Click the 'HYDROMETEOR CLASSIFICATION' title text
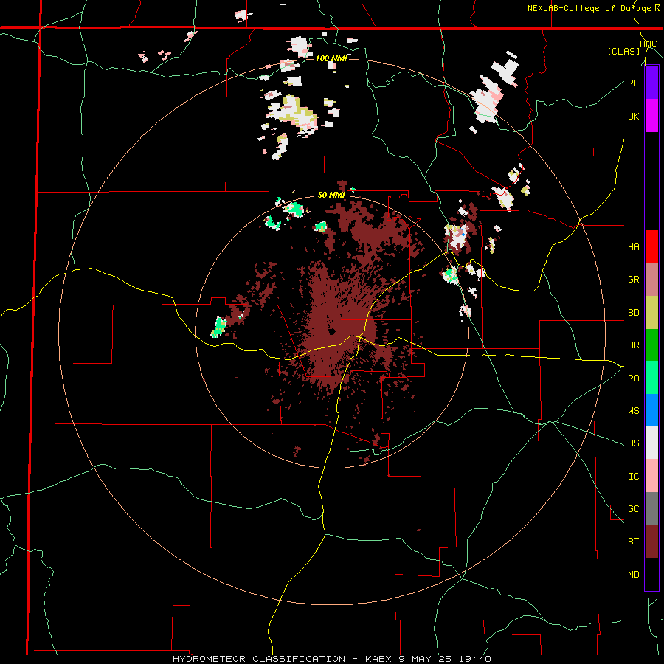Viewport: 664px width, 664px height. coord(259,659)
